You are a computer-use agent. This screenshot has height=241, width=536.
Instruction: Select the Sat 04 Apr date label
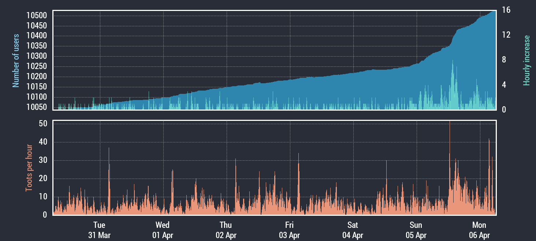point(353,230)
